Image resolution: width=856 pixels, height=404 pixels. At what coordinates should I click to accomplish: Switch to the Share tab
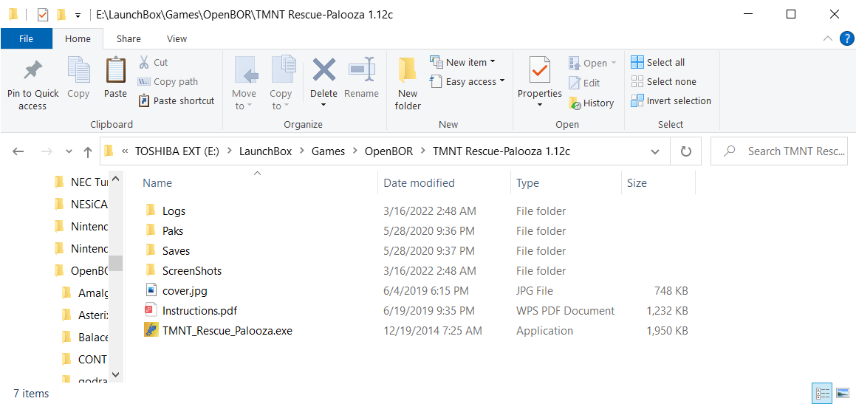click(x=129, y=38)
